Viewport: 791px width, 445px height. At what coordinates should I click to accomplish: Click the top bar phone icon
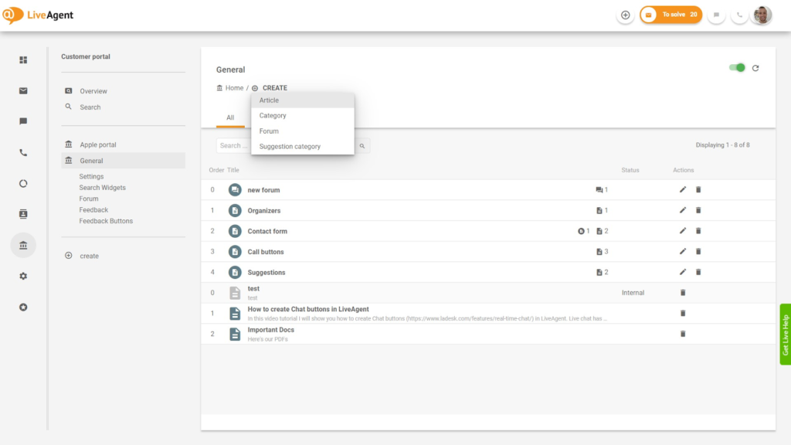[739, 15]
